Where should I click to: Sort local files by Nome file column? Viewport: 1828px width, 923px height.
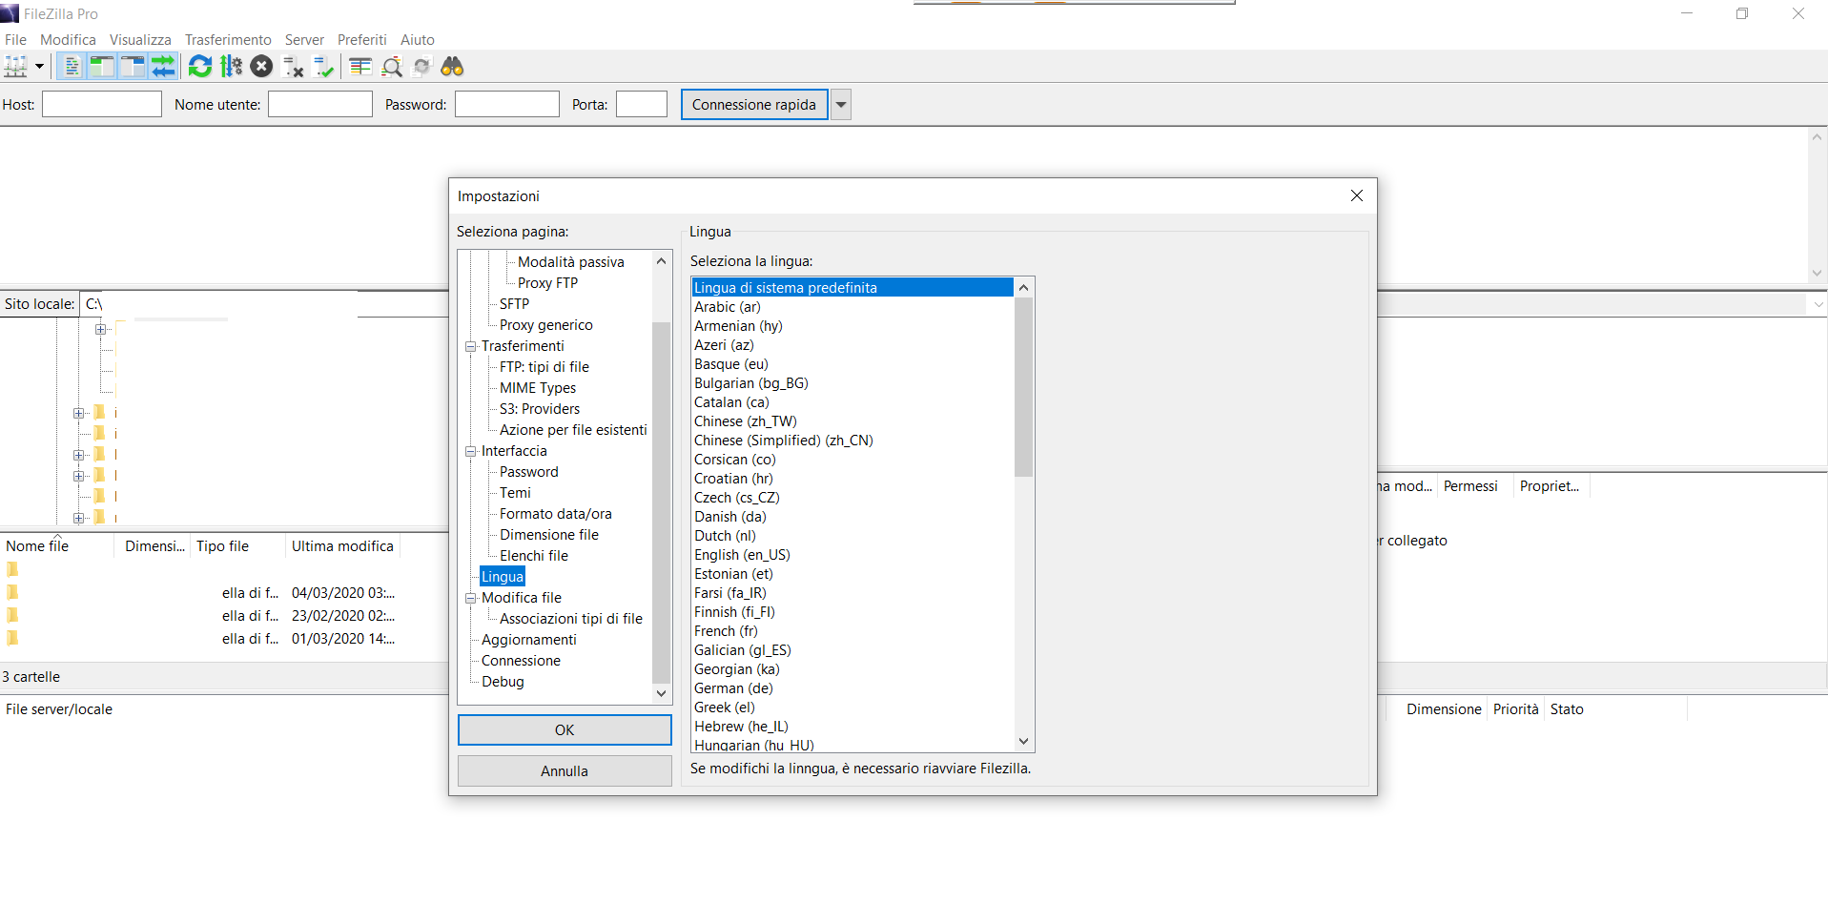tap(57, 546)
